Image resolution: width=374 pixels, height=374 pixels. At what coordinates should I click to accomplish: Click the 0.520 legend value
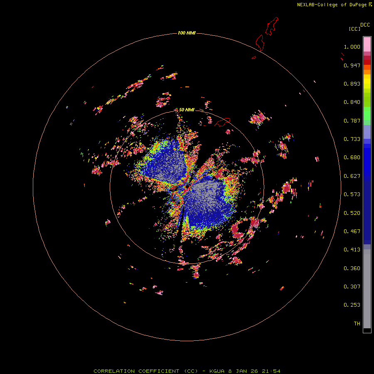pyautogui.click(x=352, y=213)
